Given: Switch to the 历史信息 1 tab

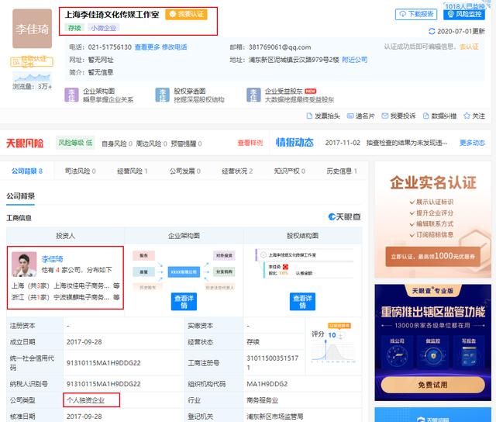Looking at the screenshot, I should click(342, 171).
